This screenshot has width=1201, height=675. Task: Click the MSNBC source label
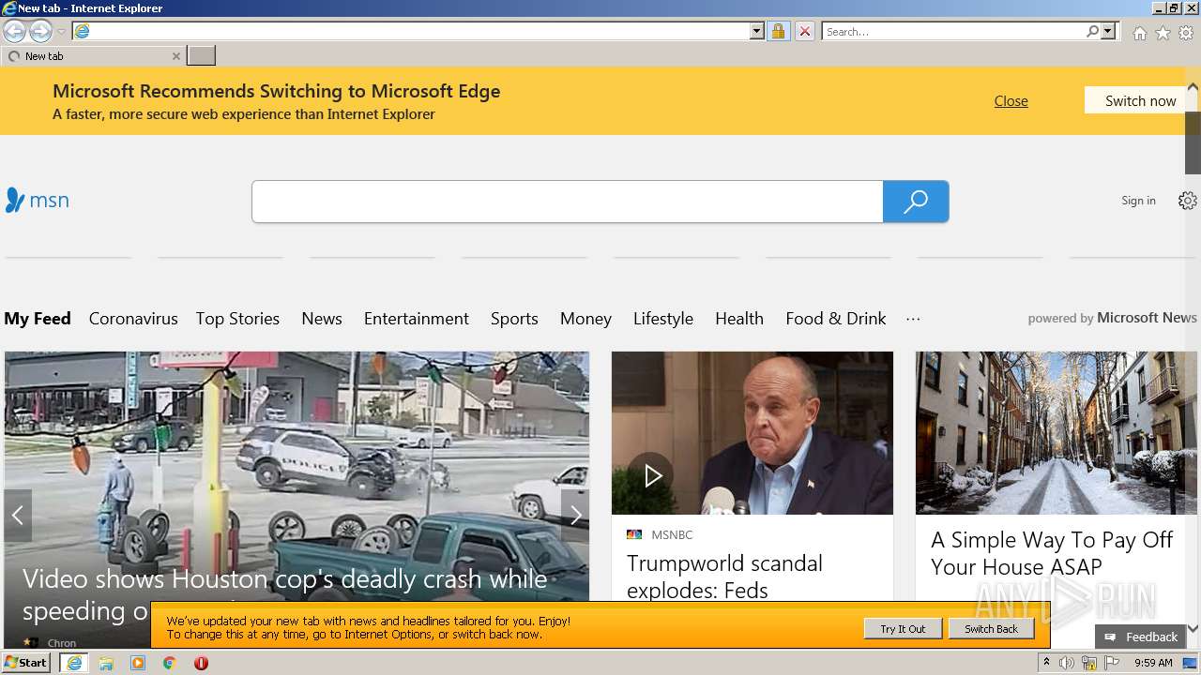(672, 534)
